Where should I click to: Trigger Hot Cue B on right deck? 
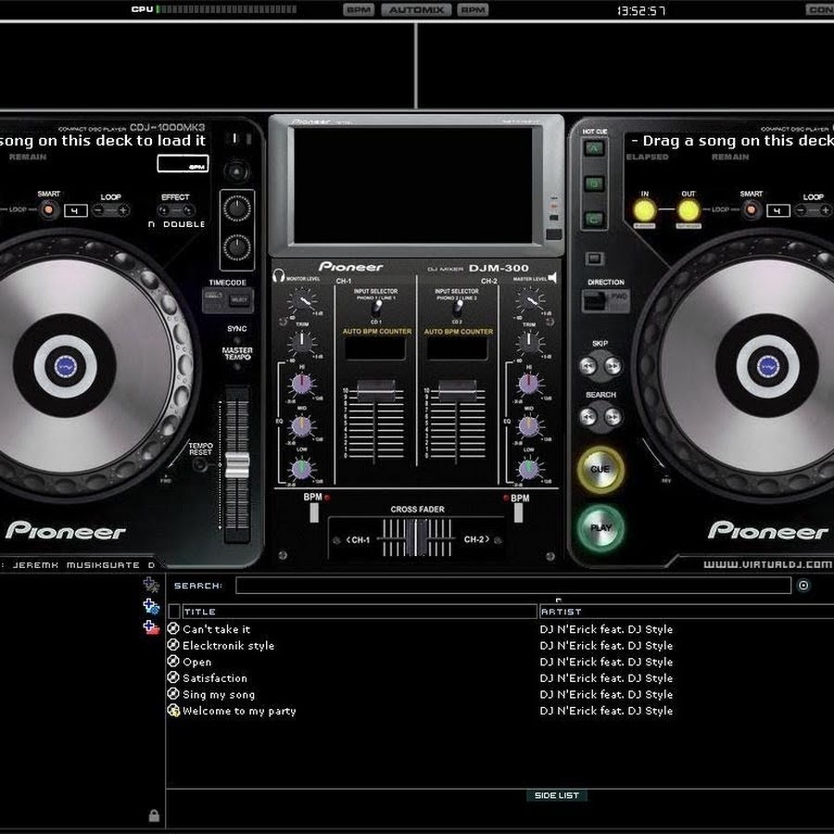pos(594,183)
